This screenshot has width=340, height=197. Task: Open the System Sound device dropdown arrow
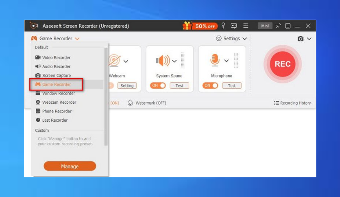click(x=174, y=61)
